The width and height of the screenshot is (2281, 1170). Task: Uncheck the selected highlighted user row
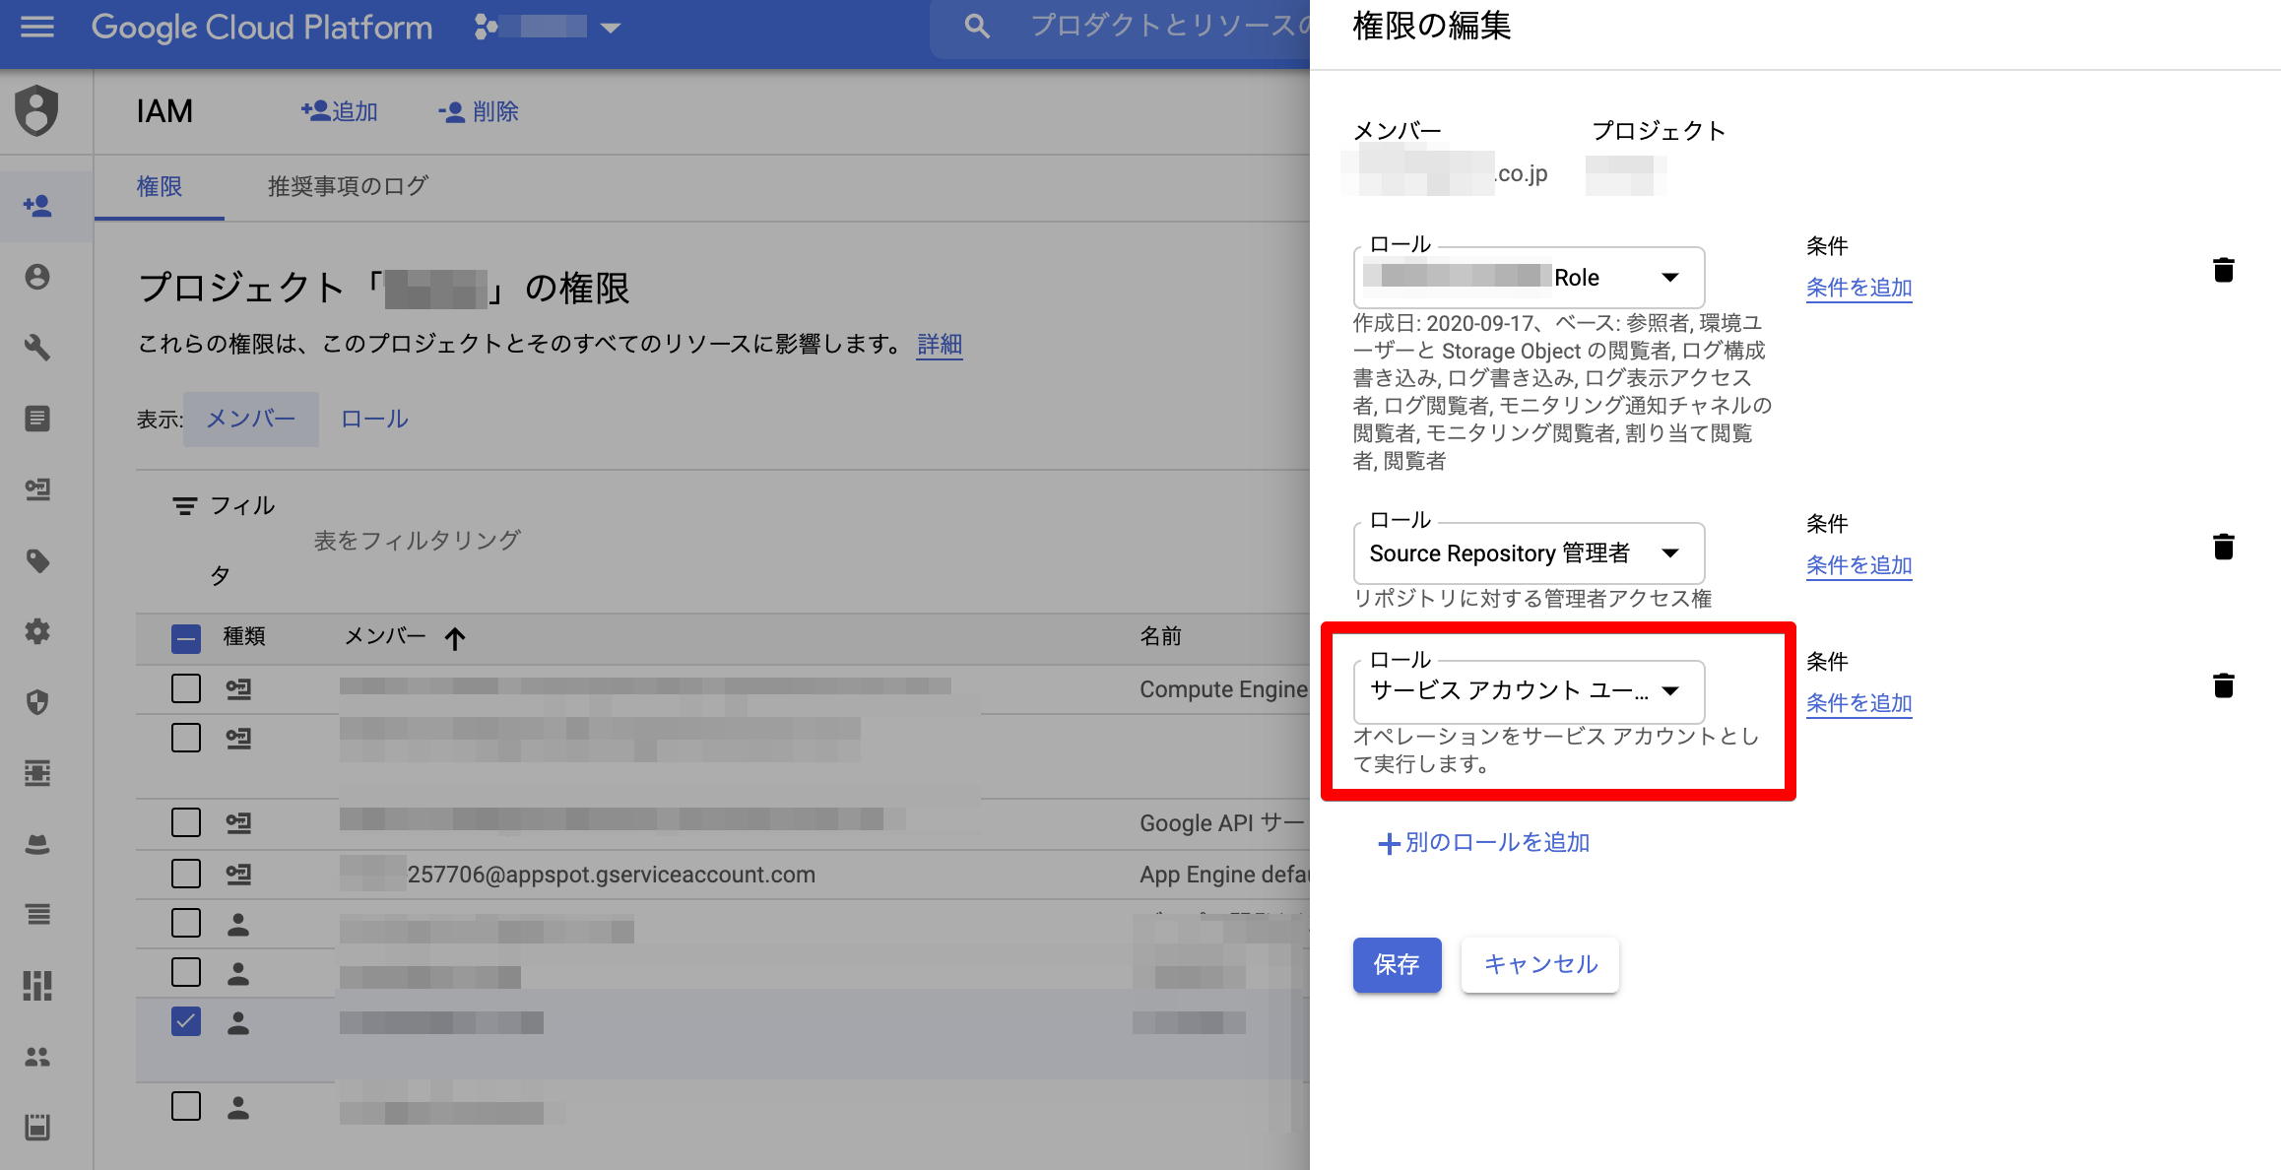coord(186,1021)
